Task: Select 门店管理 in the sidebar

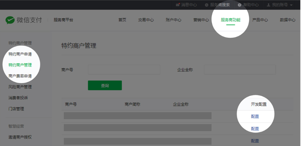Action: pos(16,109)
